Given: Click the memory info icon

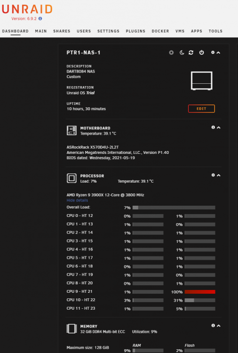Looking at the screenshot, I should (x=213, y=326).
